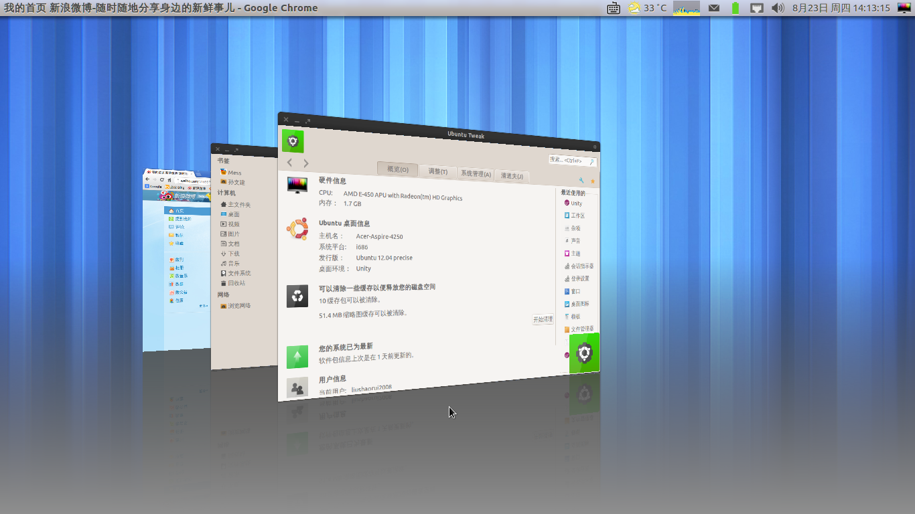This screenshot has width=915, height=514.
Task: Click the recycle icon beside cache cleanup info
Action: [297, 296]
